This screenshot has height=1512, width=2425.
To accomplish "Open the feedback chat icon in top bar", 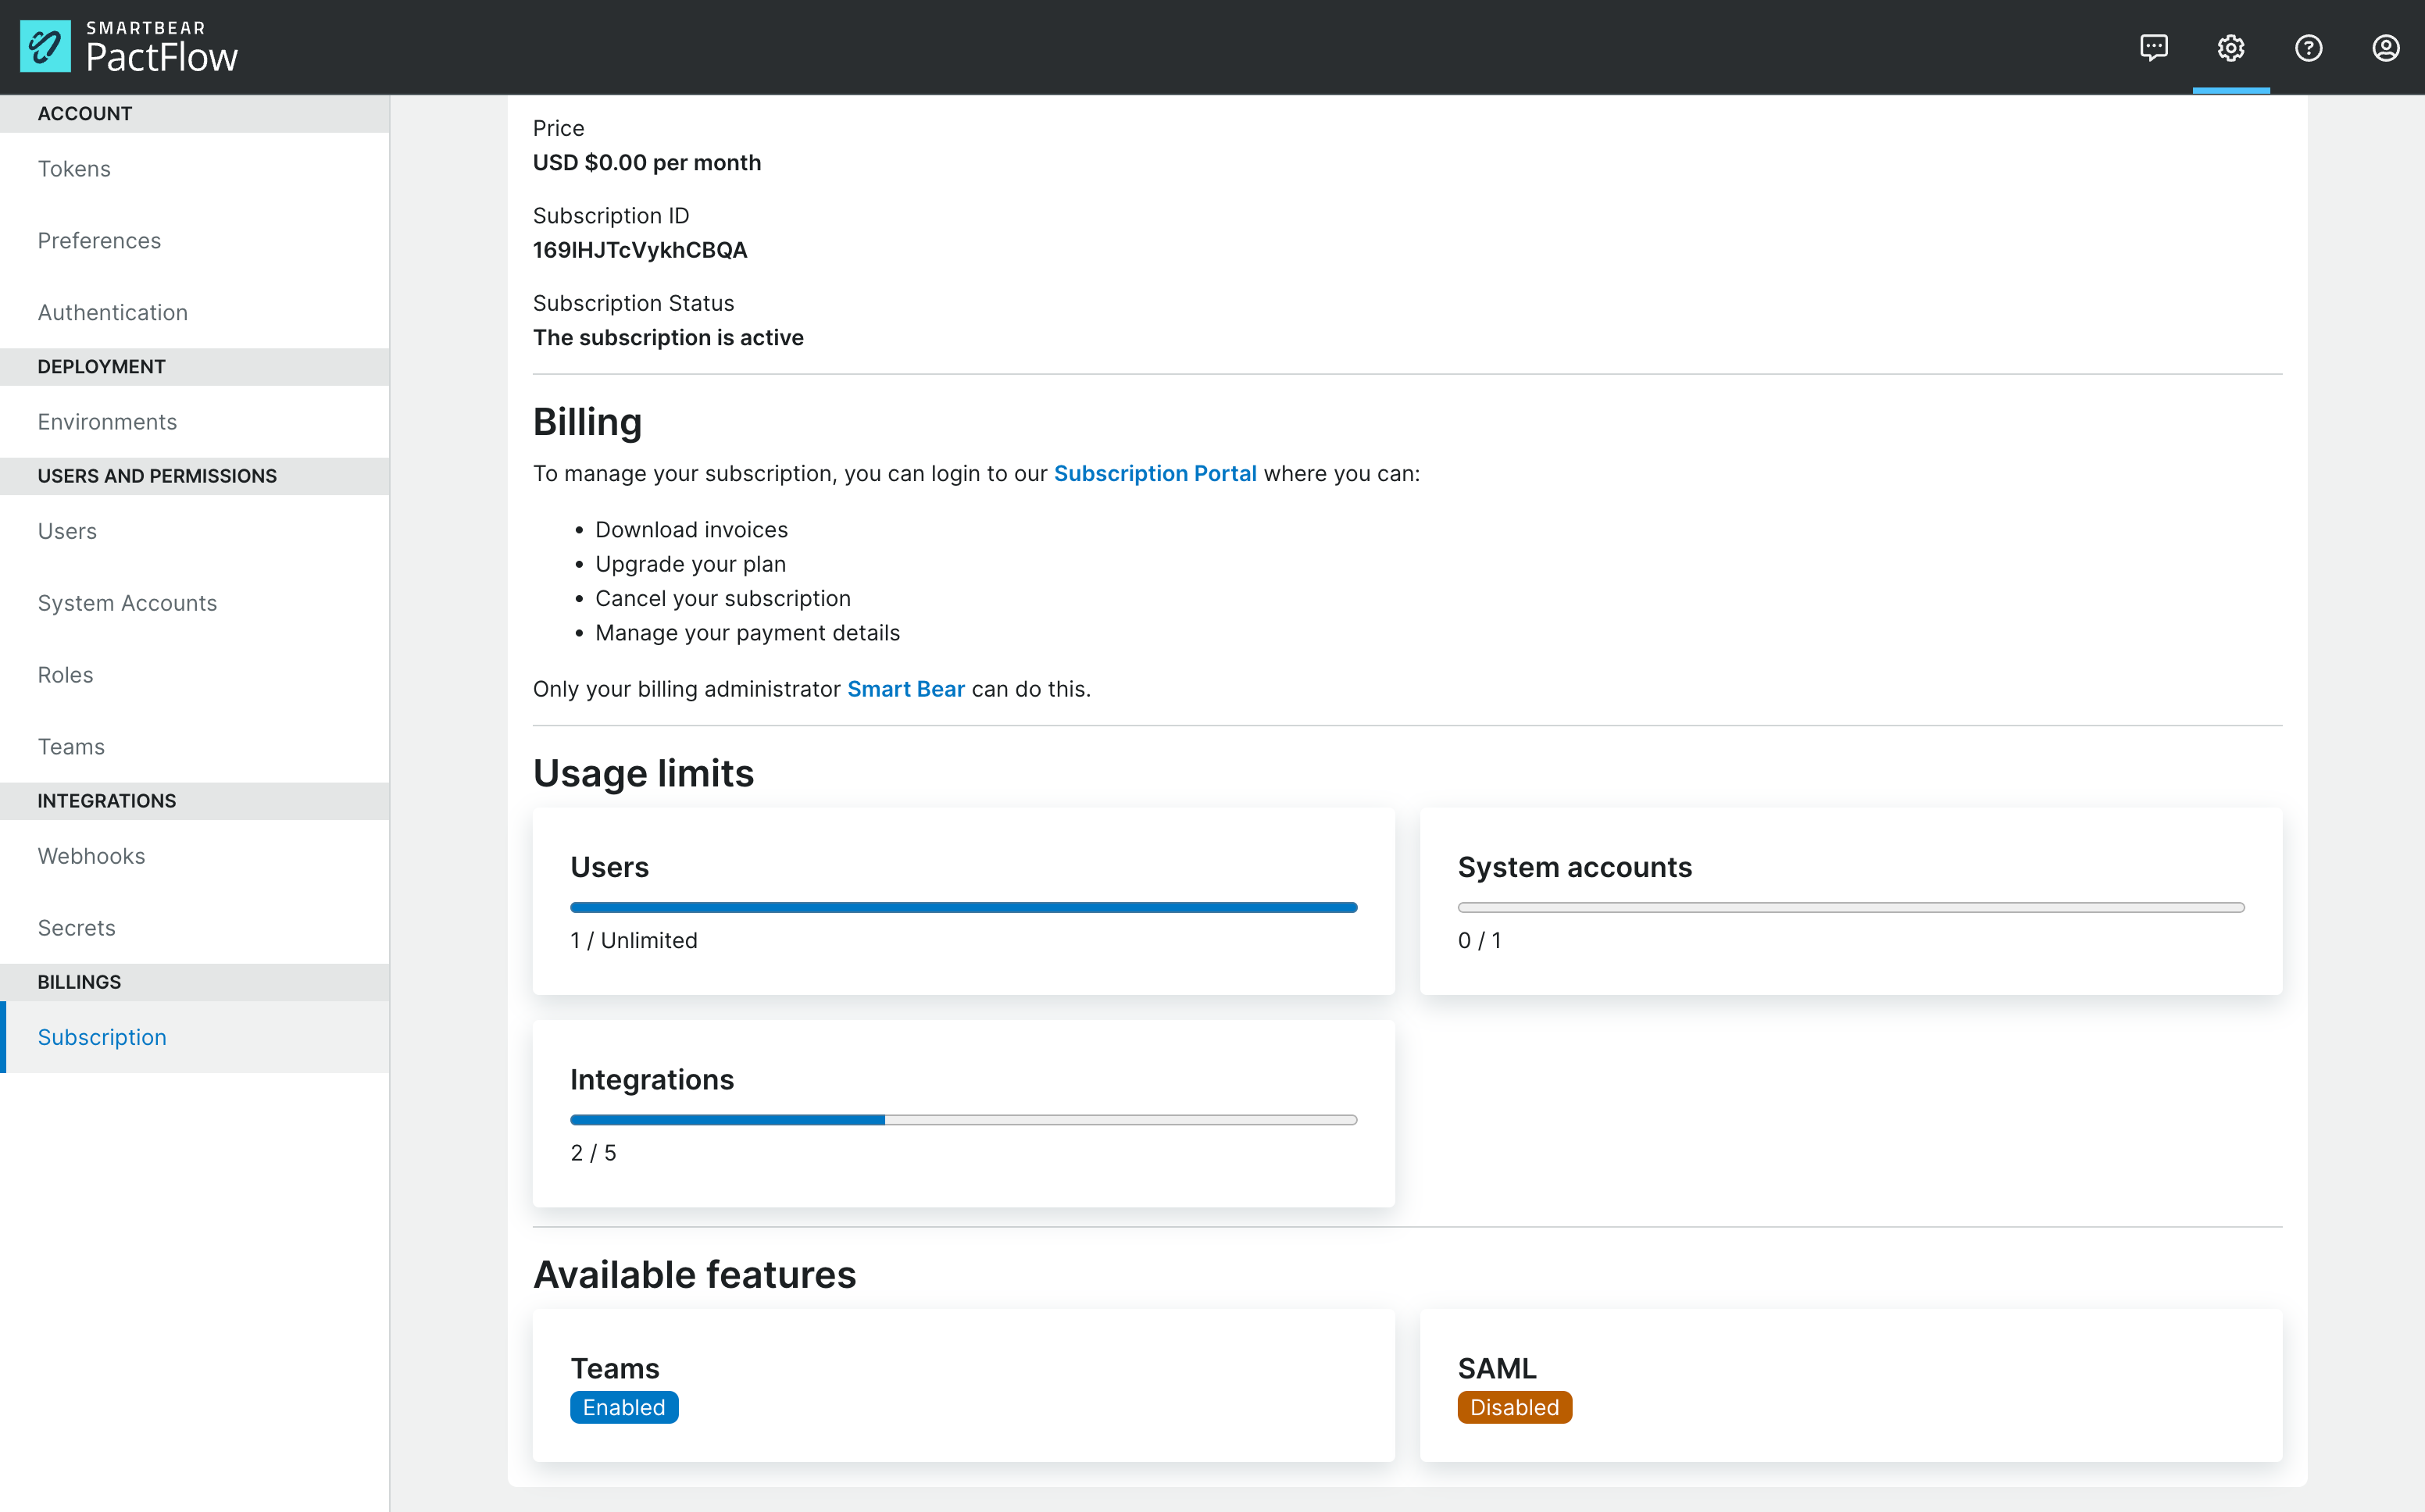I will click(x=2153, y=47).
